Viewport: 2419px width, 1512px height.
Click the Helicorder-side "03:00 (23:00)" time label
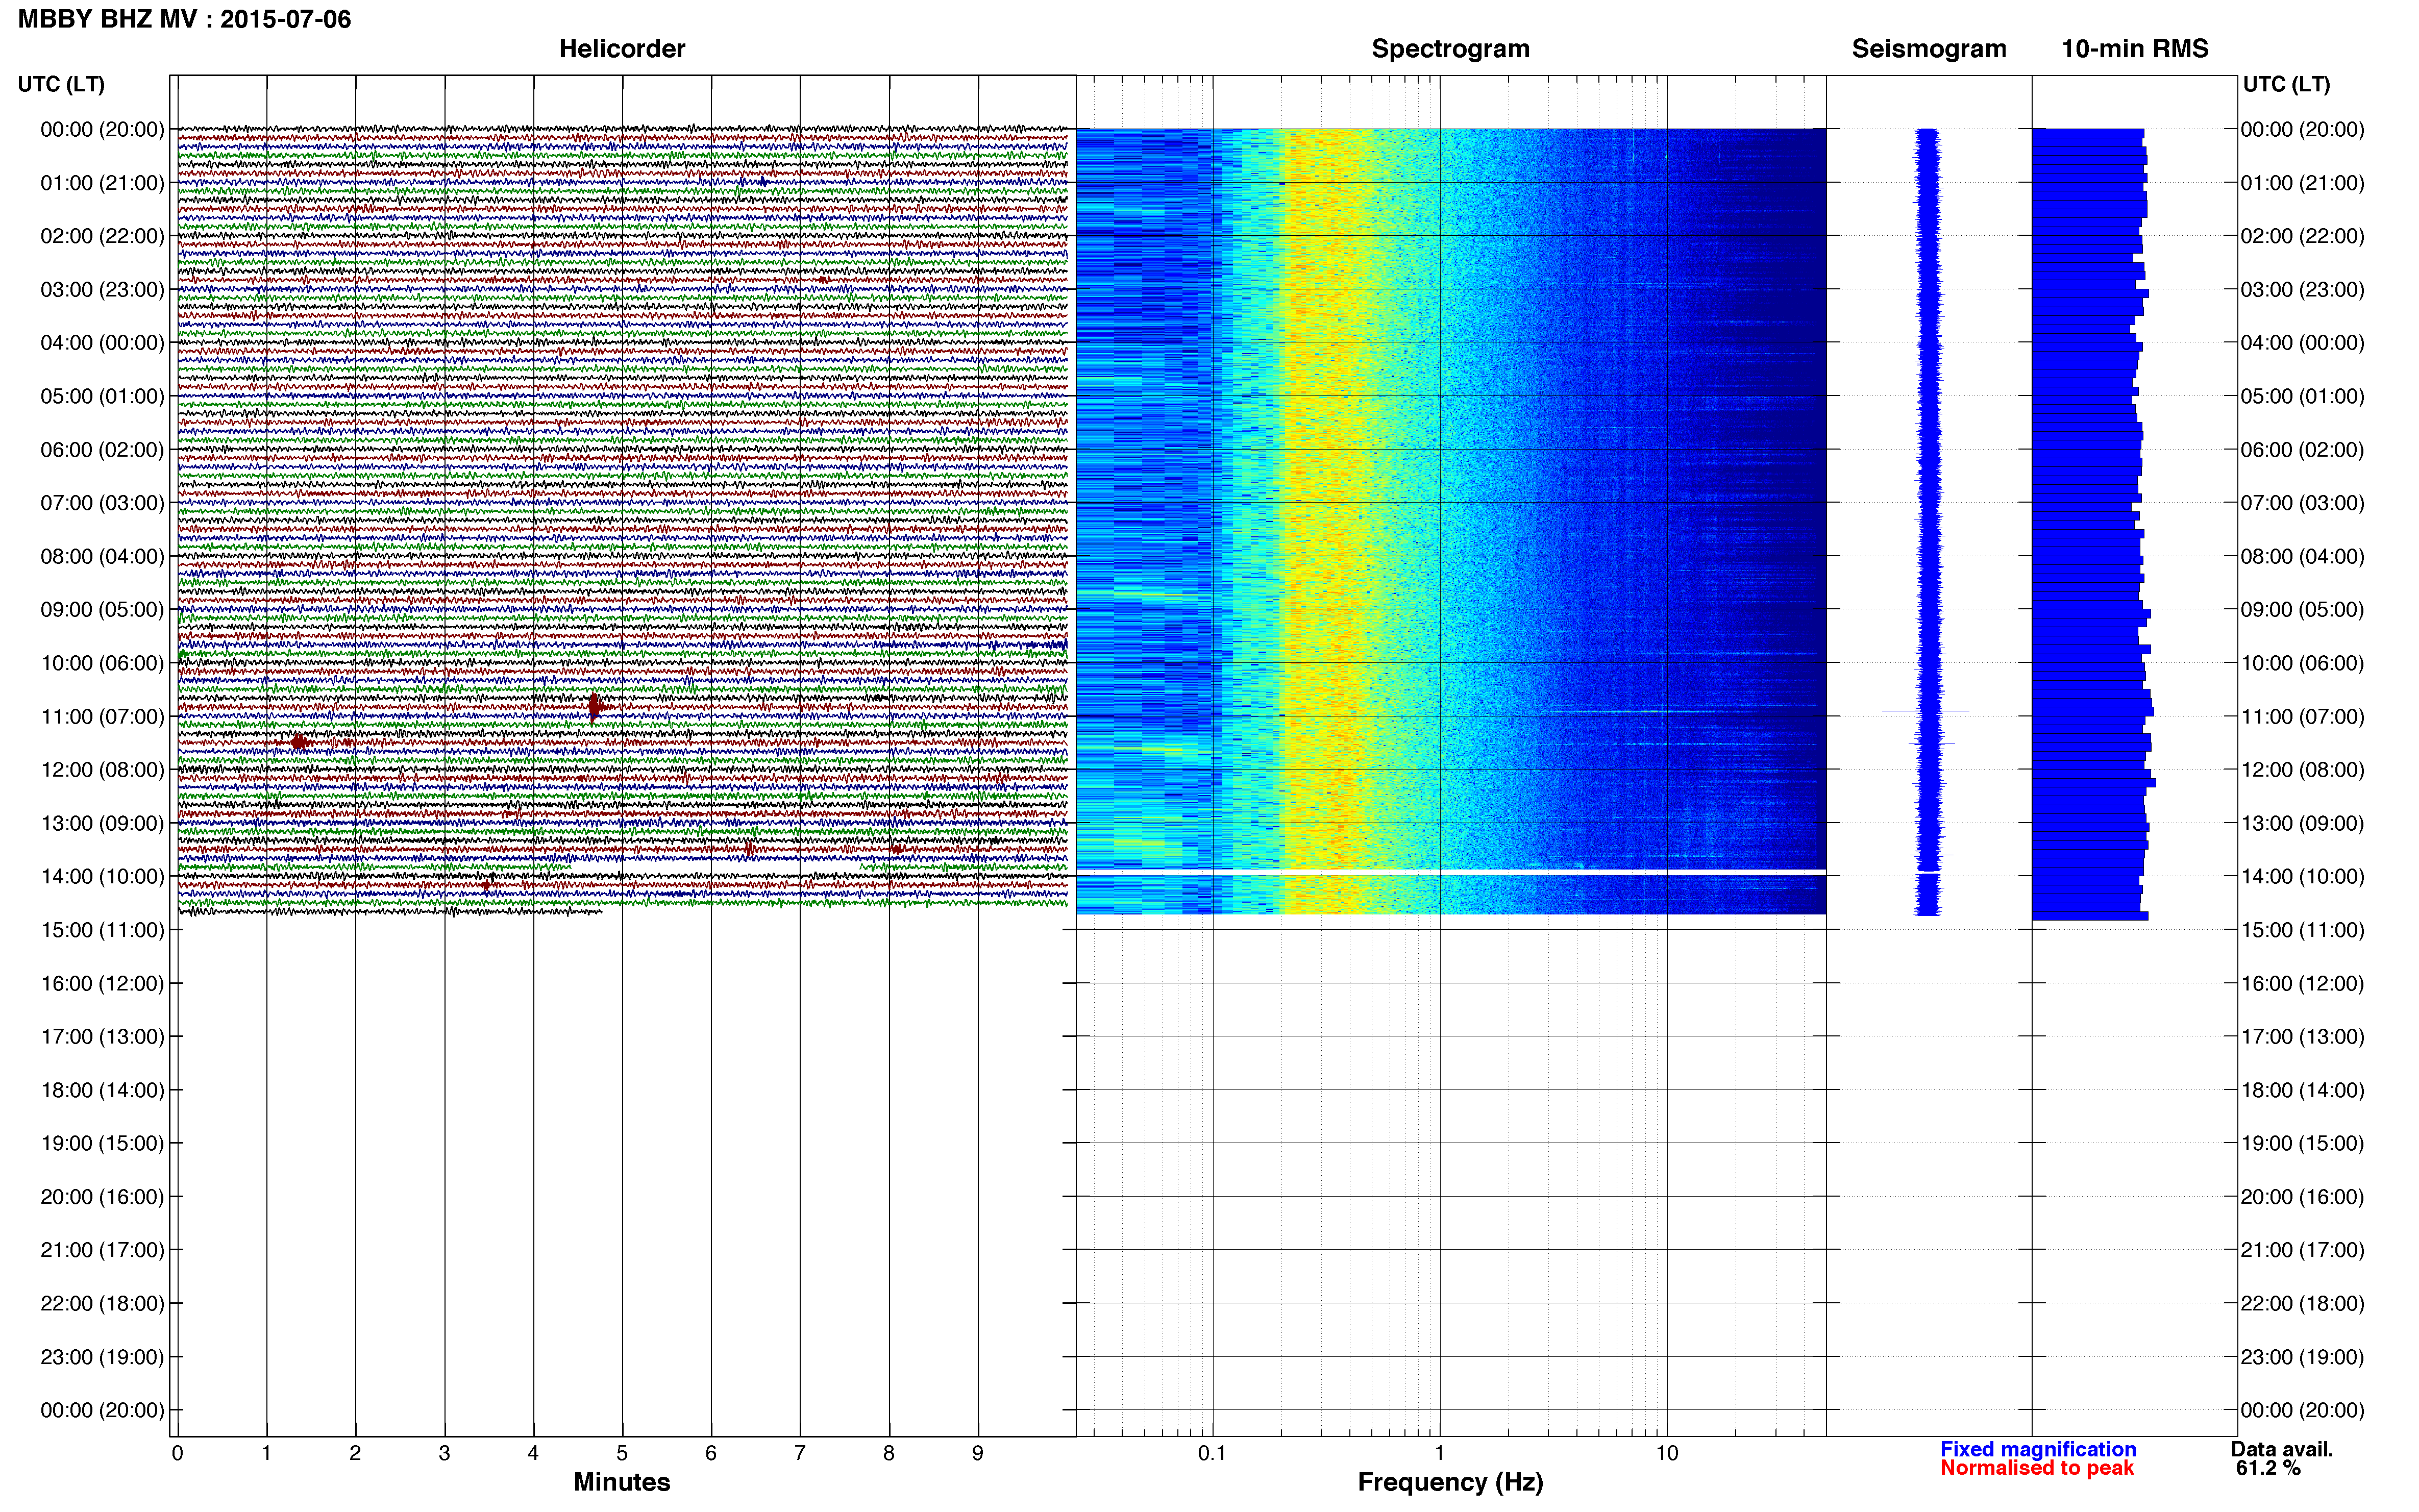coord(102,289)
